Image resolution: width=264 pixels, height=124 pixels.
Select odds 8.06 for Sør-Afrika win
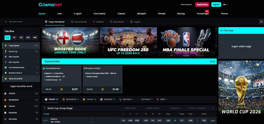point(137,120)
